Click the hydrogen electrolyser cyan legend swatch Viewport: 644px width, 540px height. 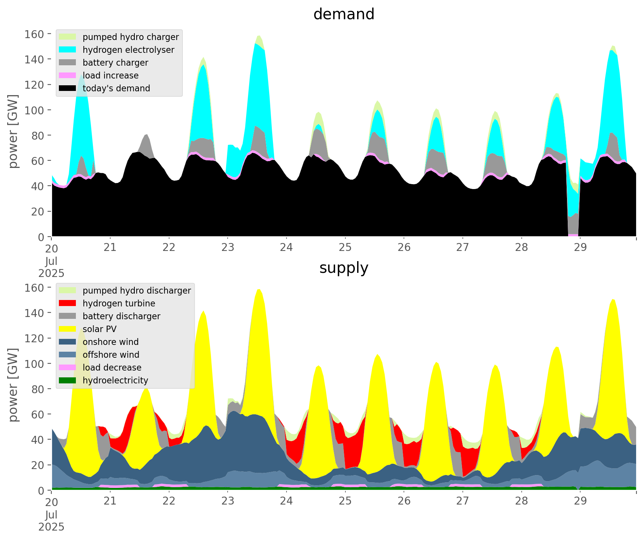coord(68,50)
